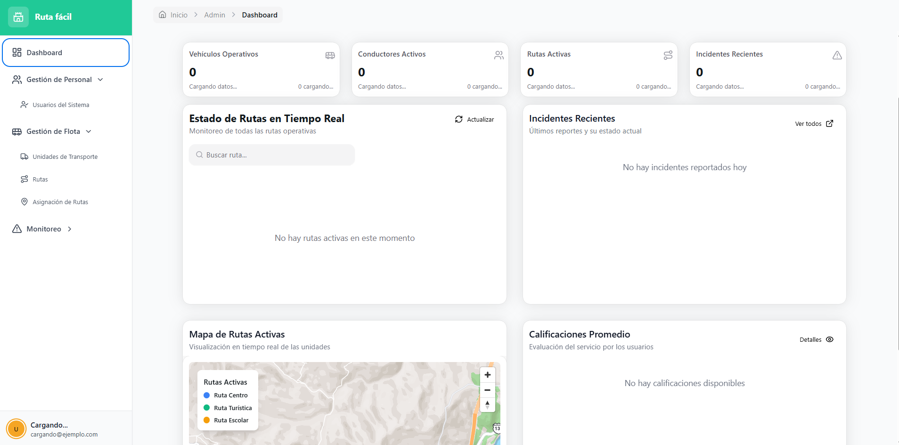Viewport: 899px width, 445px height.
Task: Click the zoom-in control on the map
Action: tap(487, 375)
